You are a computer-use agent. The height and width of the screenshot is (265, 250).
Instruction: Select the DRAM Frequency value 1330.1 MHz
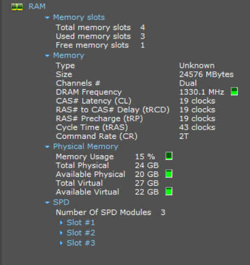click(x=202, y=92)
